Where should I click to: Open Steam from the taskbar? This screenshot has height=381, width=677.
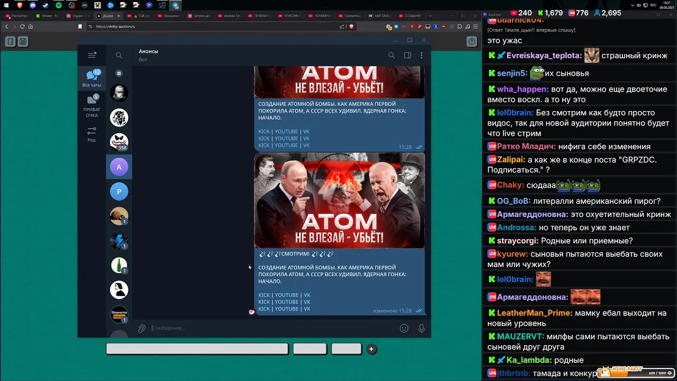(x=45, y=5)
